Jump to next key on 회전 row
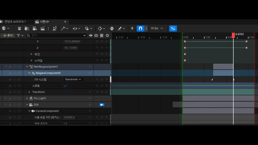Screen dimensions: 258x145 coord(106,54)
